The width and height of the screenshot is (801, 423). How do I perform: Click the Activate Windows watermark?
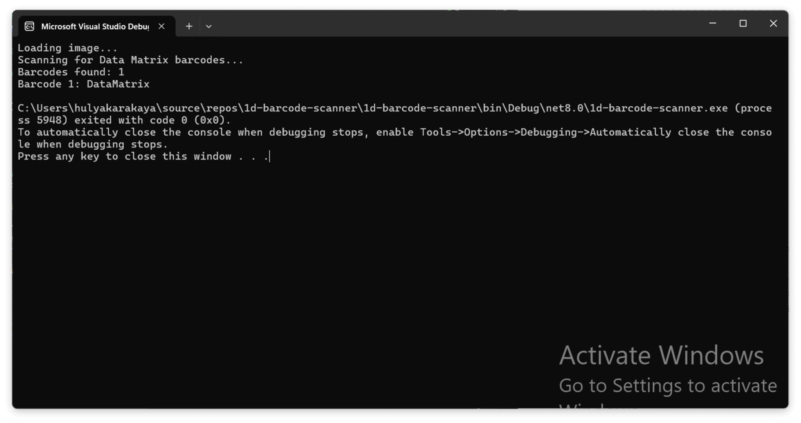pyautogui.click(x=661, y=355)
